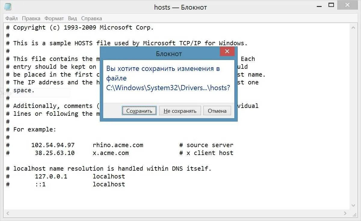Click localhost on the ::1 line
361x221 pixels.
click(x=109, y=184)
